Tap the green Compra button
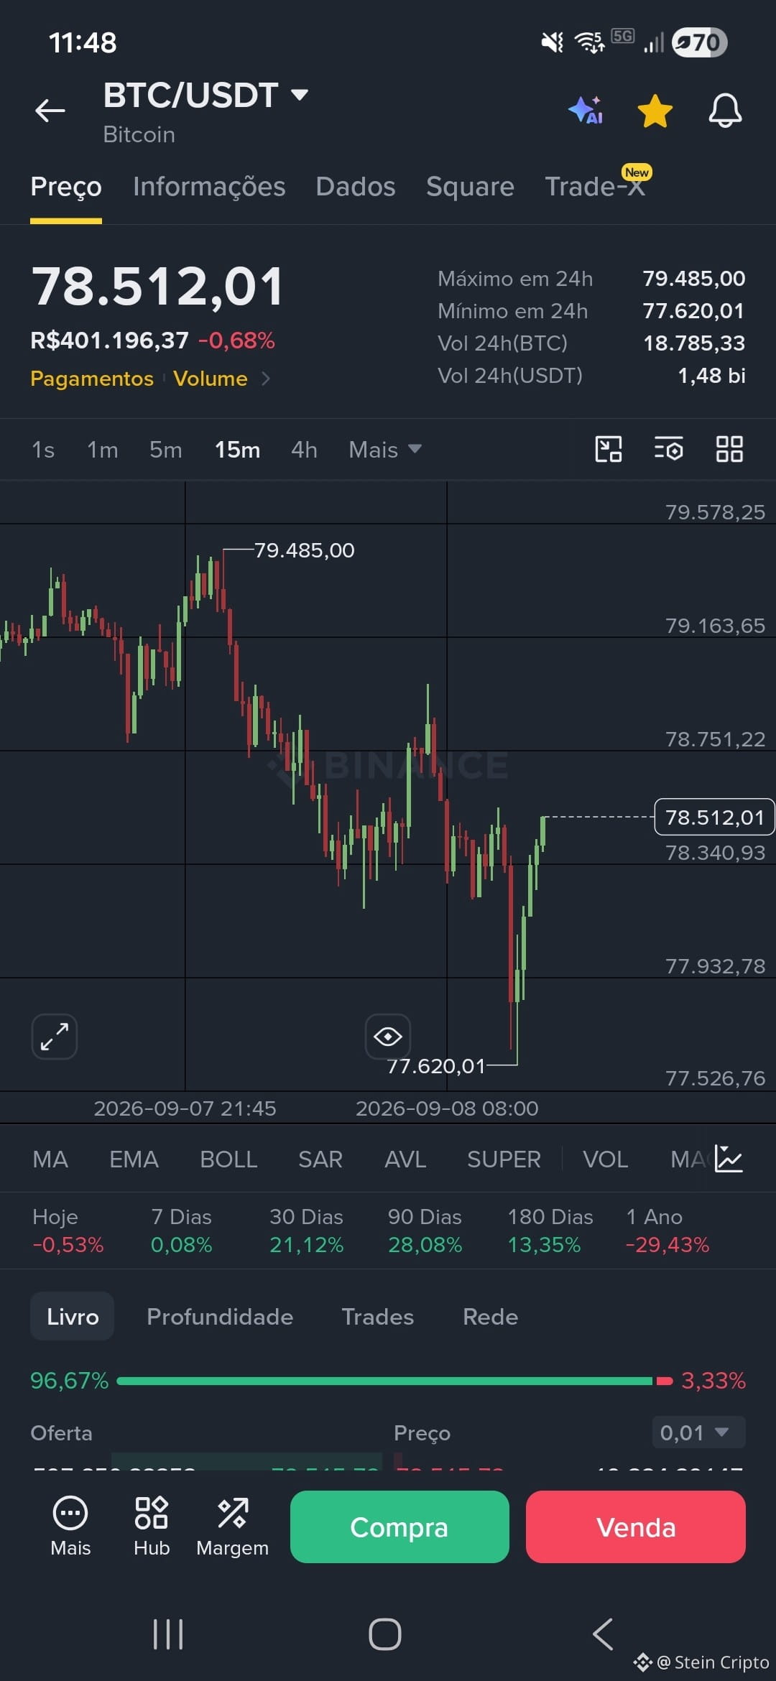 pyautogui.click(x=399, y=1527)
